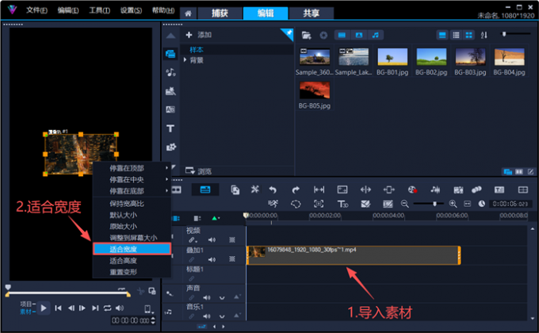Click fit project in timeline window icon
This screenshot has width=539, height=333.
(468, 204)
